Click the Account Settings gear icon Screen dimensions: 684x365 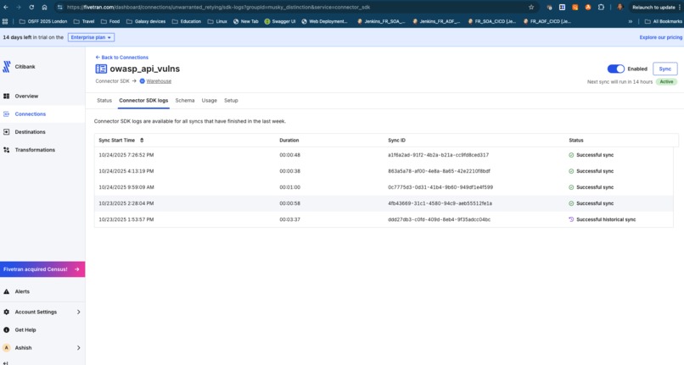pyautogui.click(x=6, y=312)
